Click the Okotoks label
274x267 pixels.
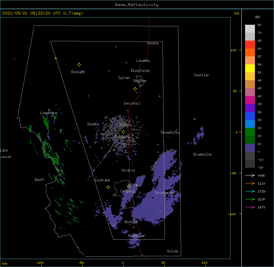[x=131, y=222]
